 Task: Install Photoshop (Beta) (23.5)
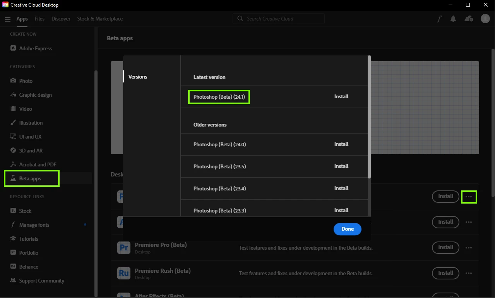(x=341, y=166)
